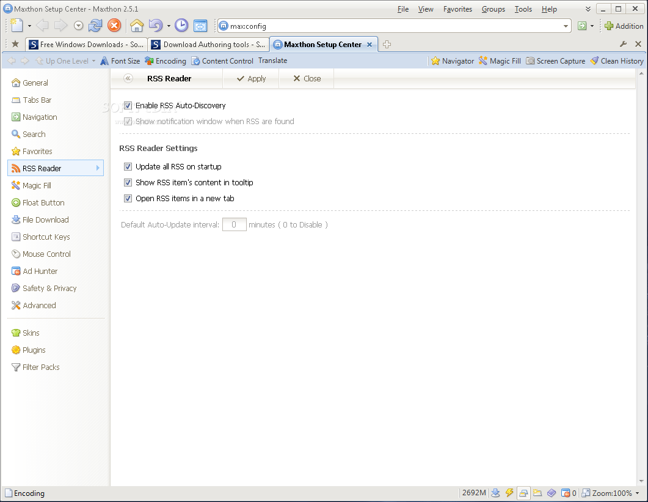
Task: Go to Home page icon
Action: click(x=137, y=26)
